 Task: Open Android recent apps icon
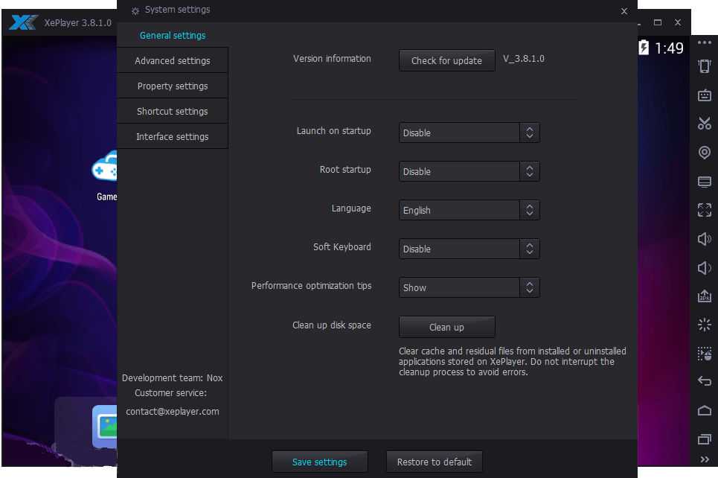[704, 439]
